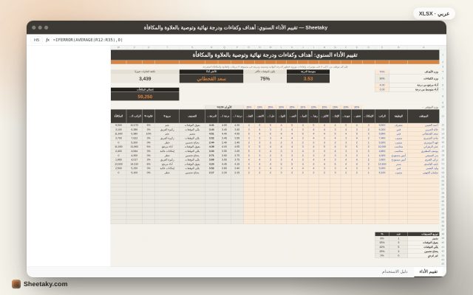Open the دليل الاستخدام sheet tab

[395, 271]
